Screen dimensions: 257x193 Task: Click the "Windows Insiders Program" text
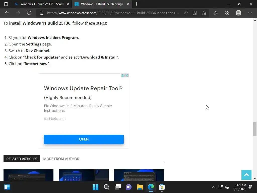53,38
